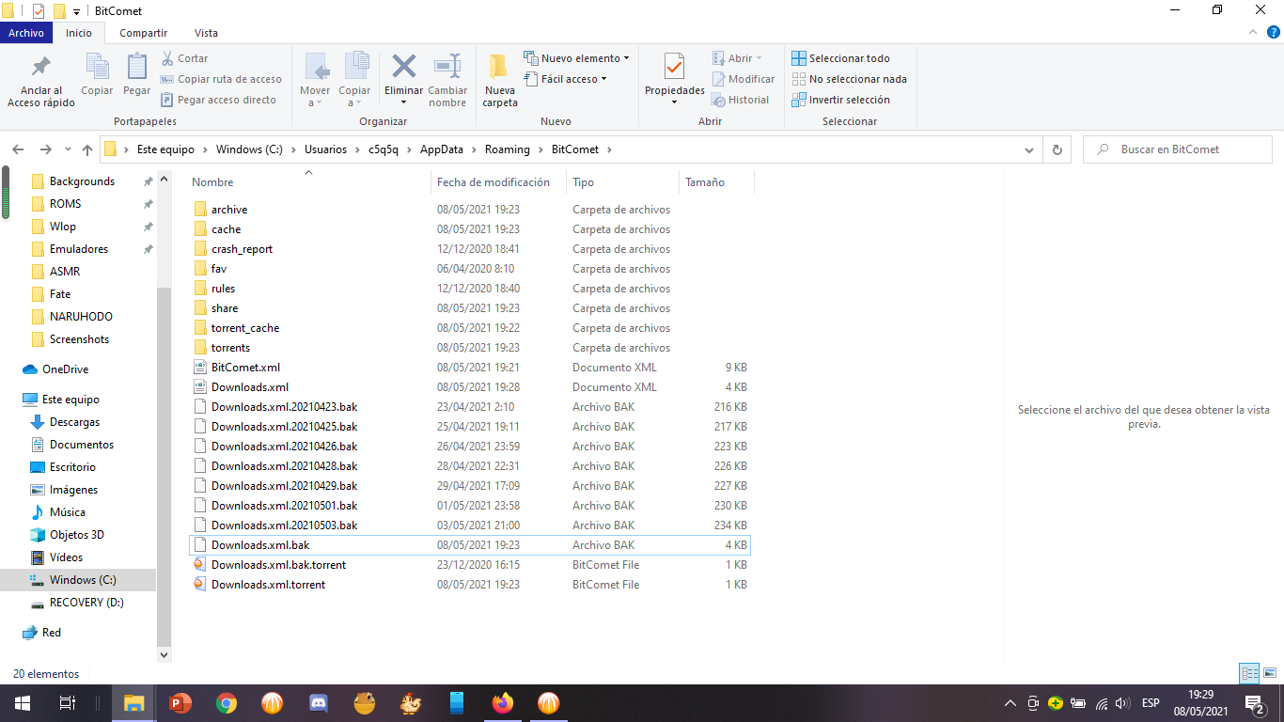Screen dimensions: 1284x722
Task: Select RECOVERY (D:) drive
Action: pos(86,603)
